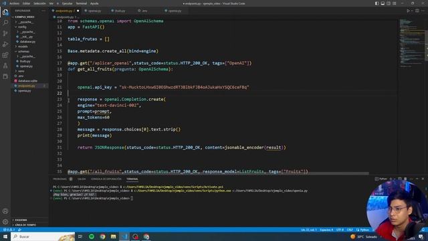Switch to CONSOLA DE DEPURACIÓN tab
This screenshot has width=428, height=241.
pos(106,179)
